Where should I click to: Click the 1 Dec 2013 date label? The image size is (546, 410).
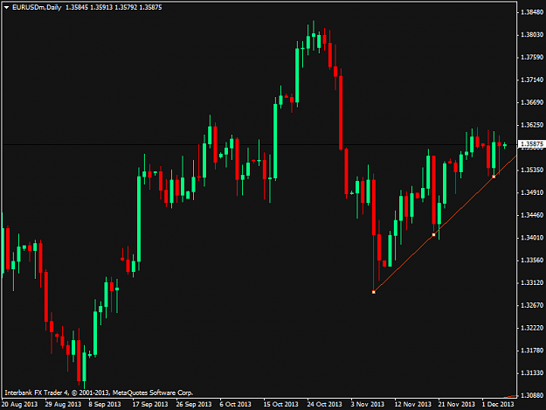point(498,404)
